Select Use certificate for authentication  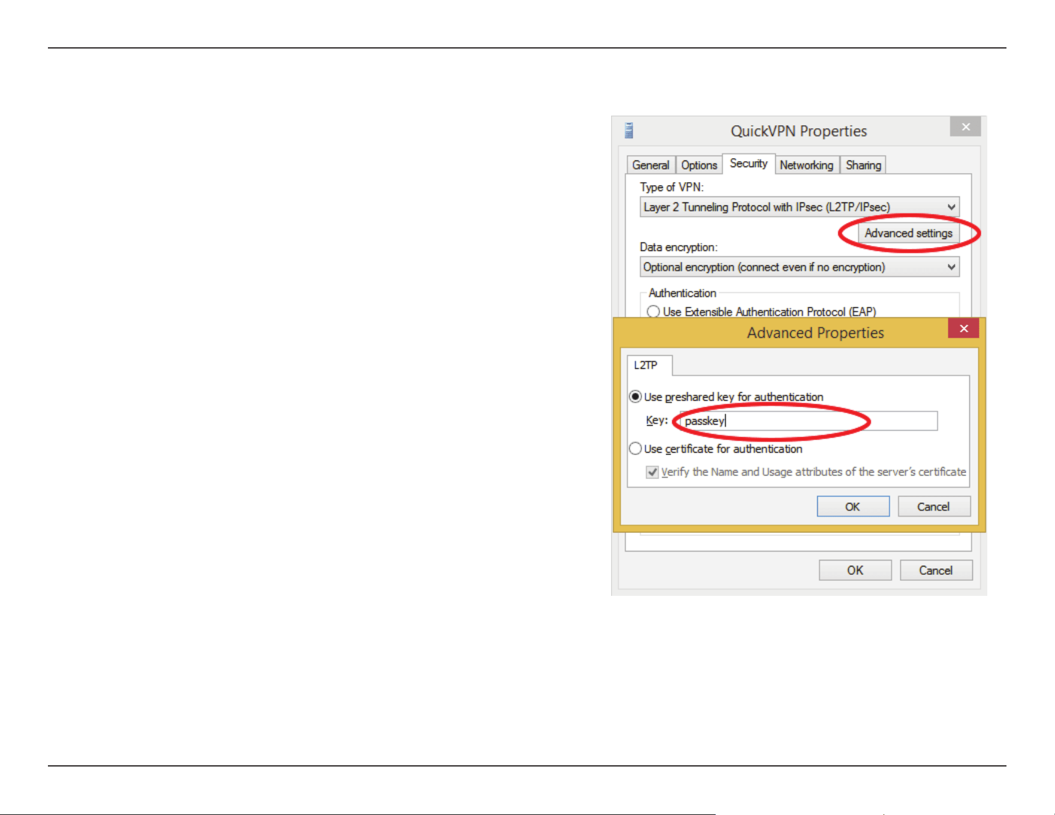click(x=635, y=449)
